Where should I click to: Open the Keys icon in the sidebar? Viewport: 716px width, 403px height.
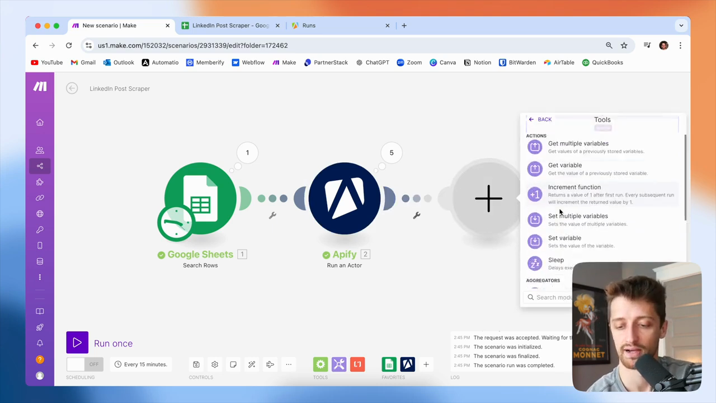click(x=40, y=229)
